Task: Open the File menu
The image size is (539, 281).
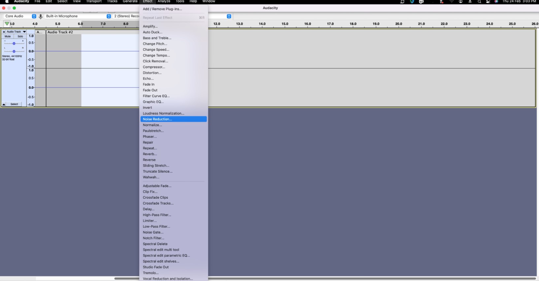Action: 37,2
